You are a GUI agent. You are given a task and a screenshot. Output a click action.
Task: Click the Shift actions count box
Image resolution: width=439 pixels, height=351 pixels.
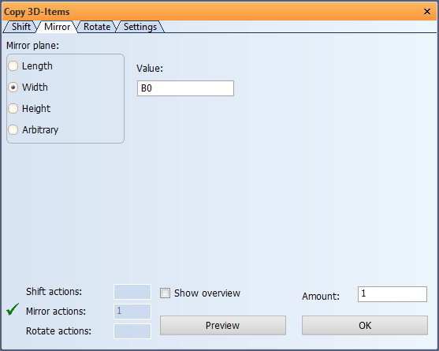(x=132, y=292)
